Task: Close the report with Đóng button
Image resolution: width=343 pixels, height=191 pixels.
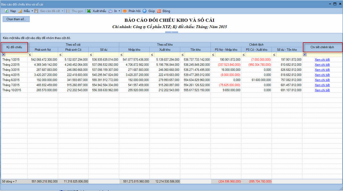Action: click(163, 11)
